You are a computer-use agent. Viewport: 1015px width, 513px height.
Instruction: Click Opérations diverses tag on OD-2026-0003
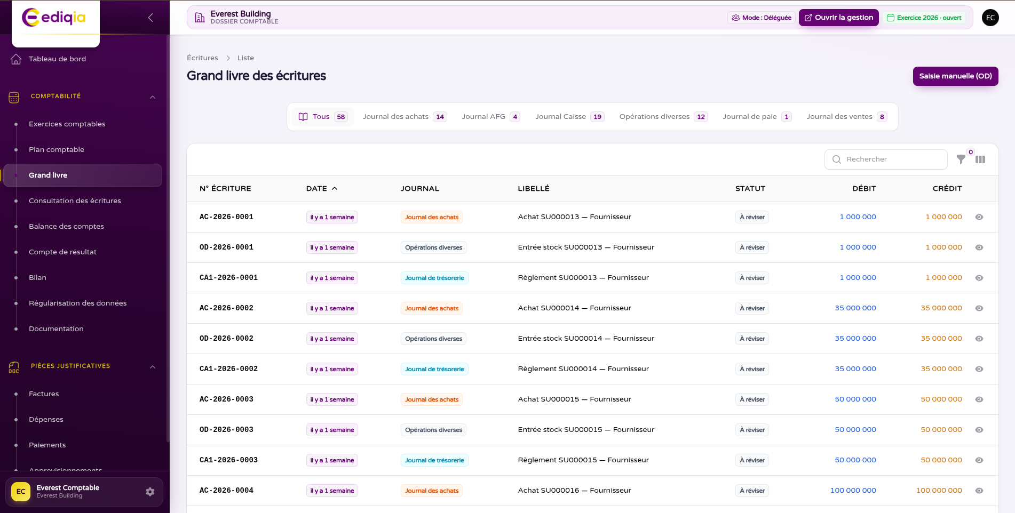click(433, 430)
